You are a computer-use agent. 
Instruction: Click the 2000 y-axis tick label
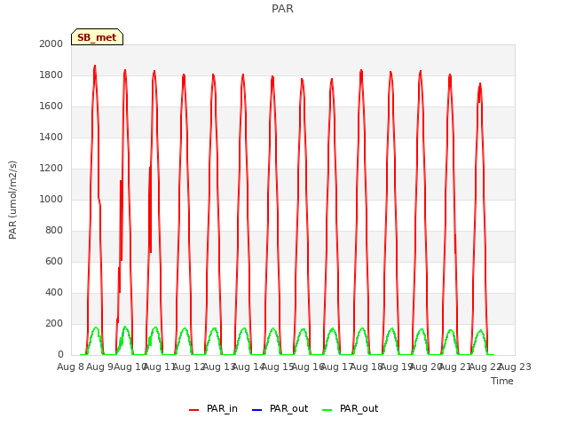(51, 43)
